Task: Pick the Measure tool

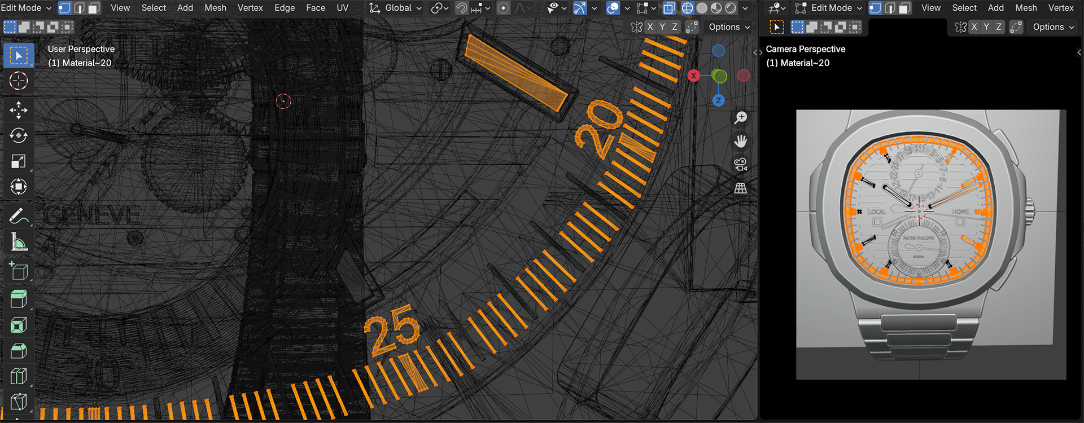Action: pyautogui.click(x=18, y=243)
